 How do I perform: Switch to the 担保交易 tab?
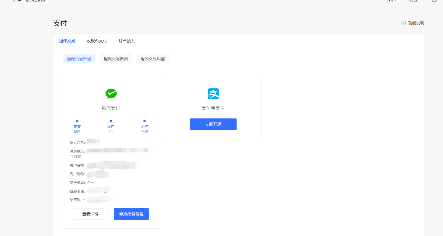[67, 41]
